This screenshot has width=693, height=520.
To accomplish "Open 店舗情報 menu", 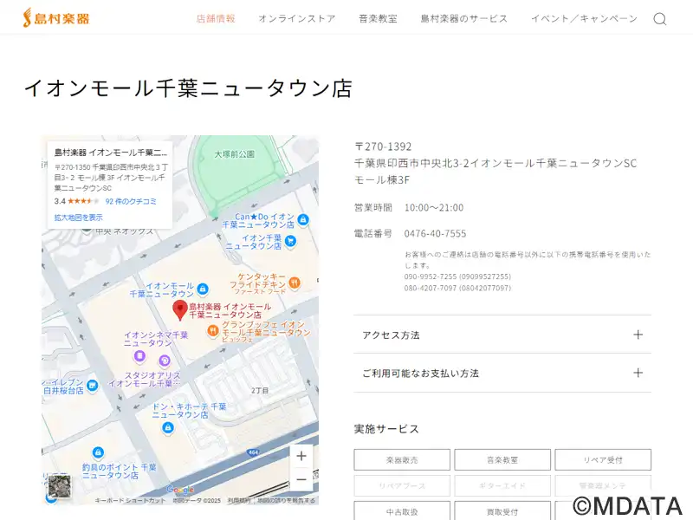I will (x=216, y=18).
